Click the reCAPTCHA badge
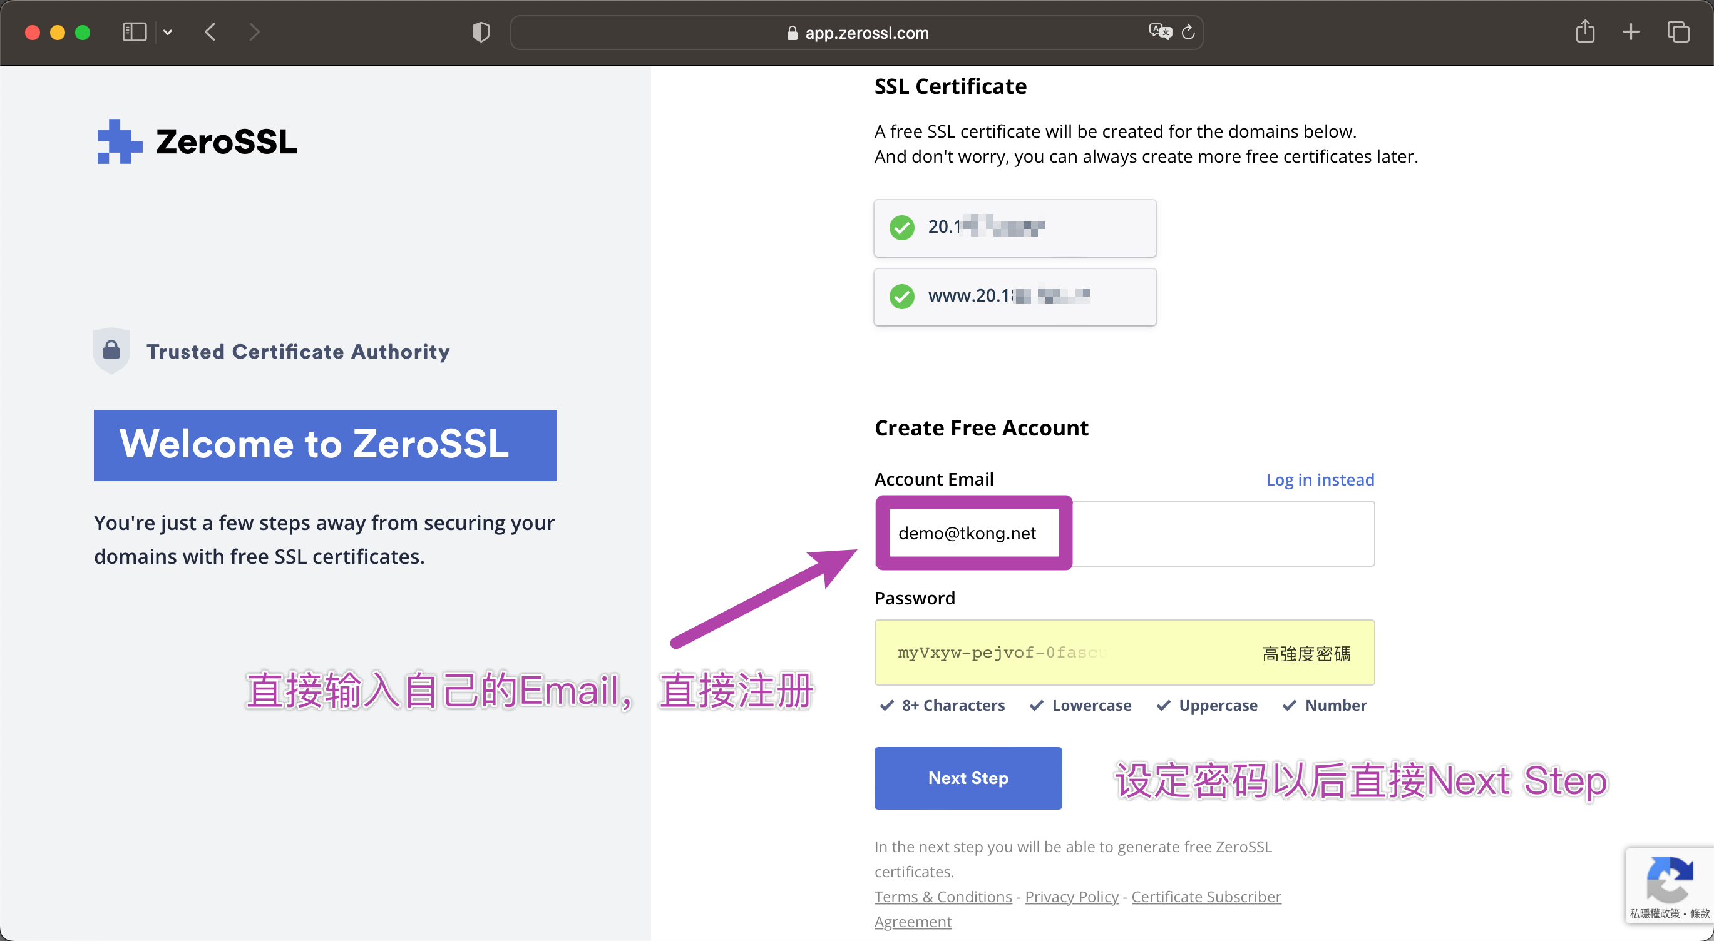The height and width of the screenshot is (941, 1714). click(1670, 885)
